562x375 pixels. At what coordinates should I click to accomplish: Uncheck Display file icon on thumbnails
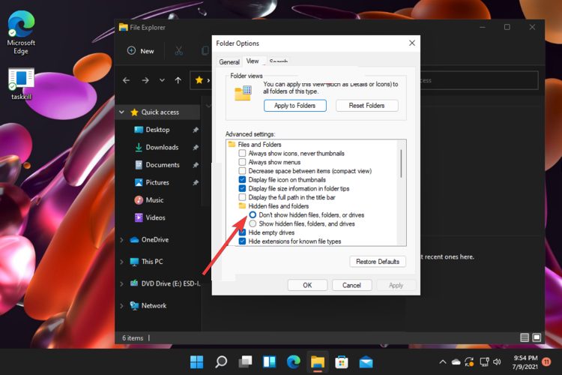click(x=242, y=180)
